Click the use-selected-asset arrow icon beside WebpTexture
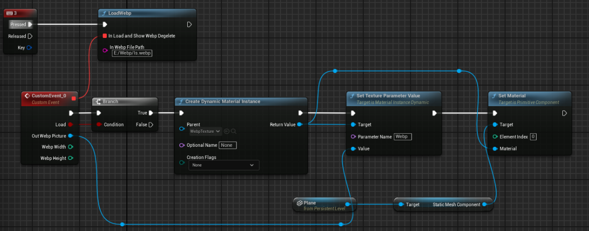 (x=227, y=131)
